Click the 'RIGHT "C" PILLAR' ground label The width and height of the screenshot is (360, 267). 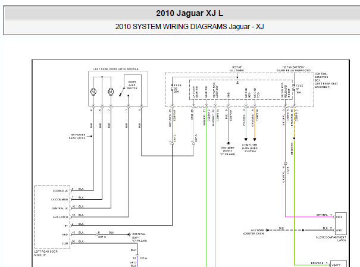(x=228, y=151)
